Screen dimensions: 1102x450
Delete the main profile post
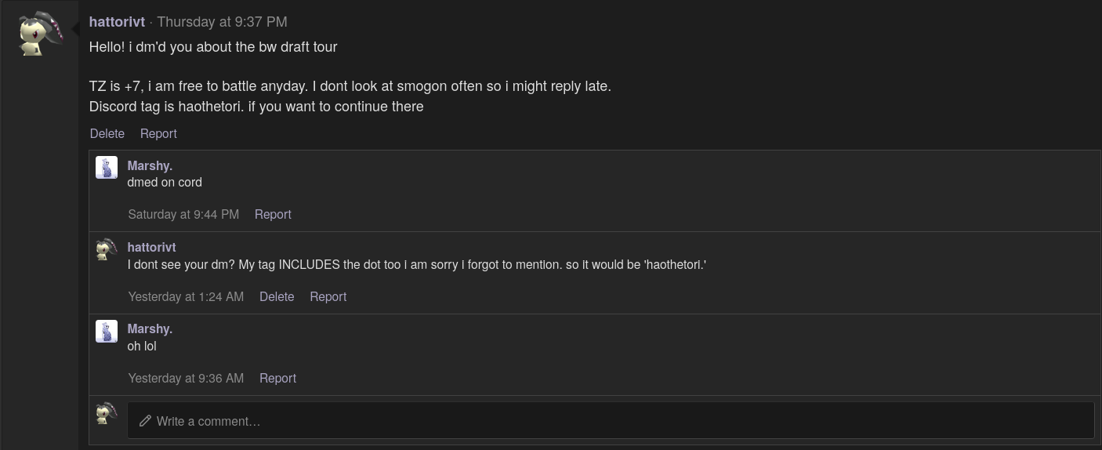pyautogui.click(x=107, y=133)
